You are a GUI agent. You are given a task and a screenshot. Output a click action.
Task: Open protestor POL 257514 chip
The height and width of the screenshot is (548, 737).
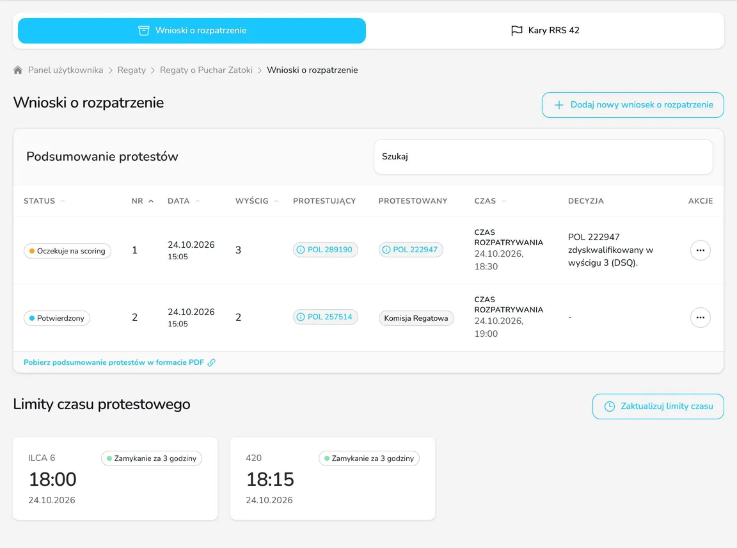click(325, 317)
